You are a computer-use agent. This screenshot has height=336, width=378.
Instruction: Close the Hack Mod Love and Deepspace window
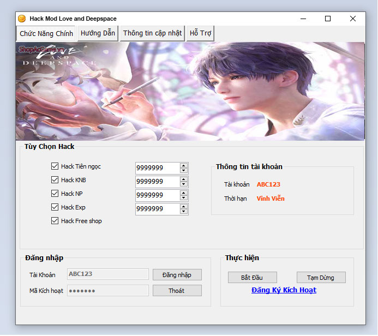353,19
